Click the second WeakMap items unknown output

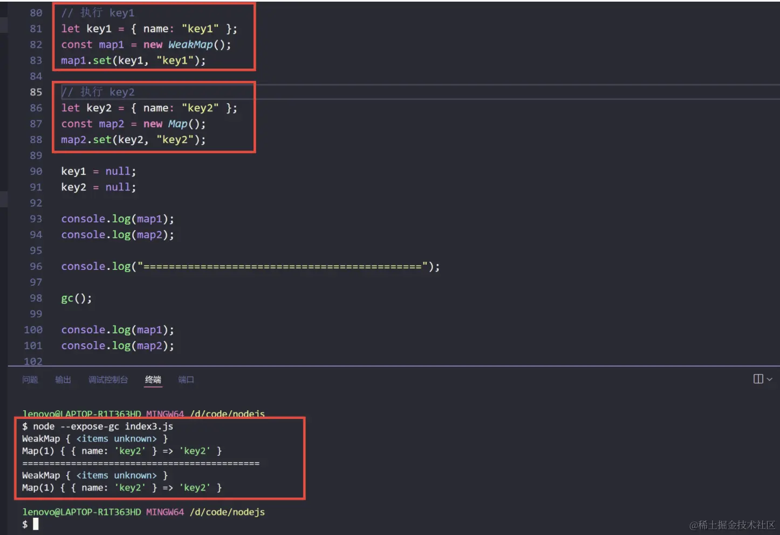pyautogui.click(x=95, y=475)
